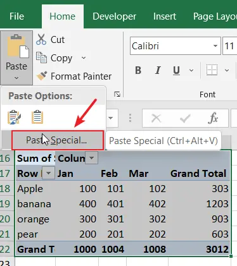
Task: Toggle Italic formatting
Action: click(158, 70)
